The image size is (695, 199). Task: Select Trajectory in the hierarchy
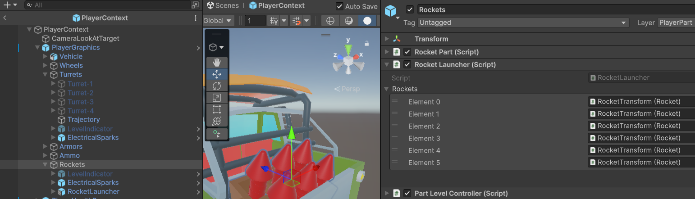pos(83,120)
